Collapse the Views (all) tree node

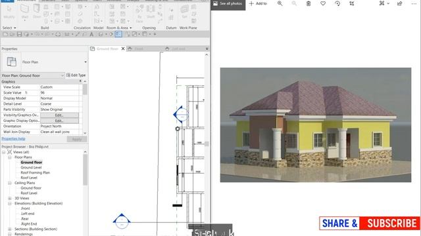pos(4,152)
